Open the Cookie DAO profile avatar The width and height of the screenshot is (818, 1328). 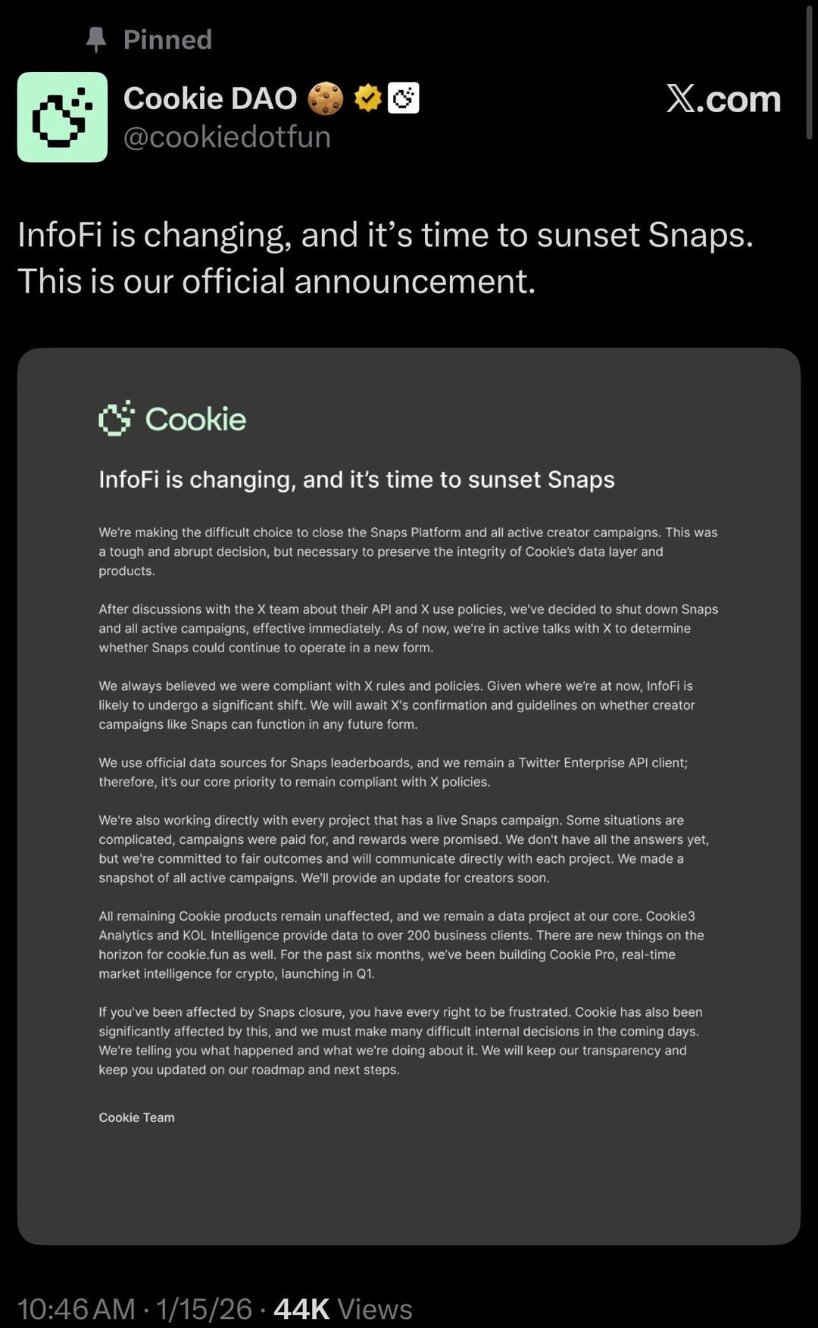coord(62,117)
